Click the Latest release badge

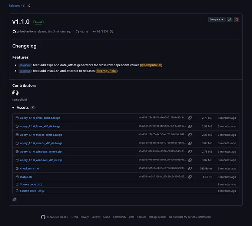point(39,22)
